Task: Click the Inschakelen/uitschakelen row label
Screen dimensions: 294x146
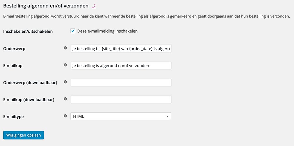Action: coord(28,31)
